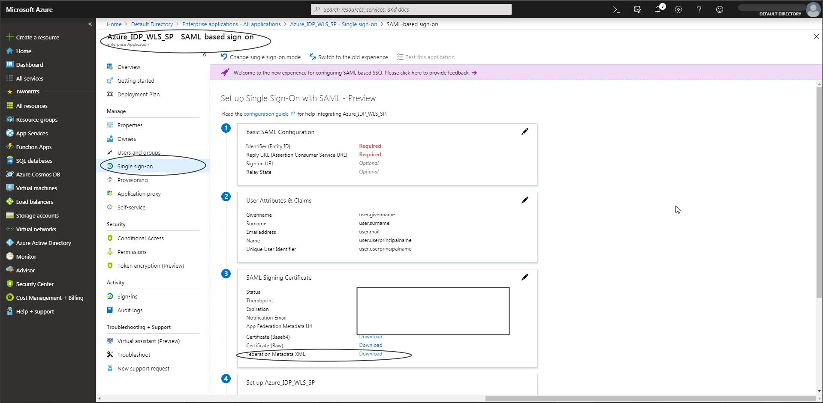Click the Conditional Access shield icon

110,238
